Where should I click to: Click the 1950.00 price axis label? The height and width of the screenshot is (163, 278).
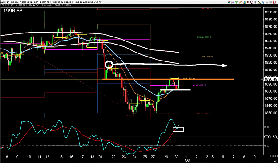pyautogui.click(x=270, y=41)
